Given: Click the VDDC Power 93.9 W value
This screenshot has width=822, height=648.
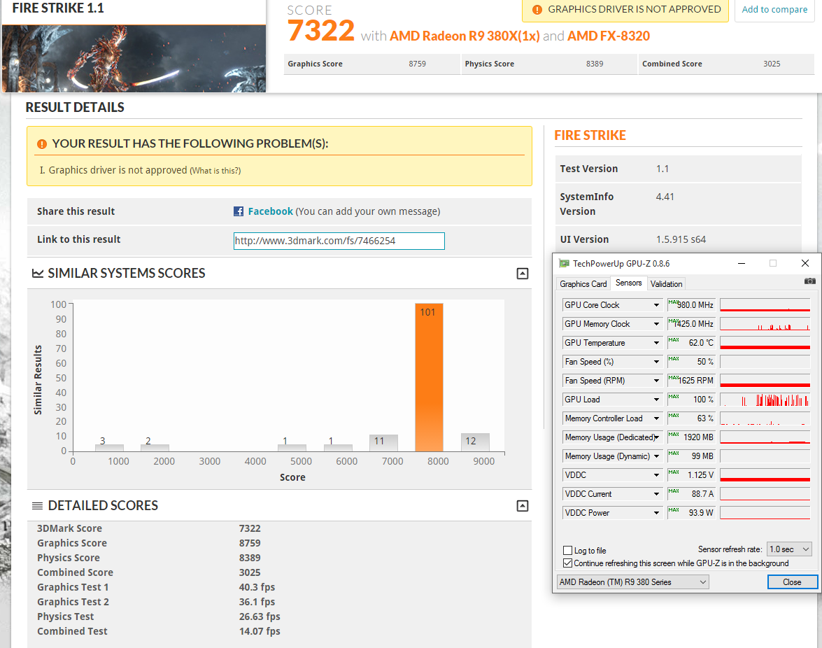Looking at the screenshot, I should pos(691,513).
